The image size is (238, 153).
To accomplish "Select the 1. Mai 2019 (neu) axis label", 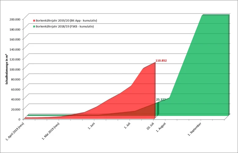I will 51,131.
